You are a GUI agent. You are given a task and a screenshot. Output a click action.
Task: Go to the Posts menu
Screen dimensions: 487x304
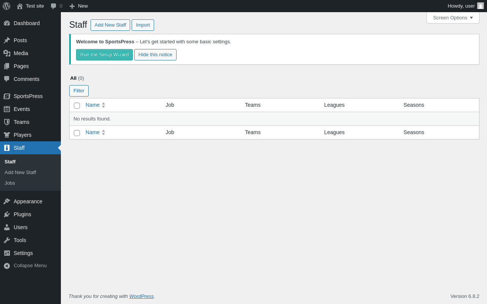tap(30, 40)
